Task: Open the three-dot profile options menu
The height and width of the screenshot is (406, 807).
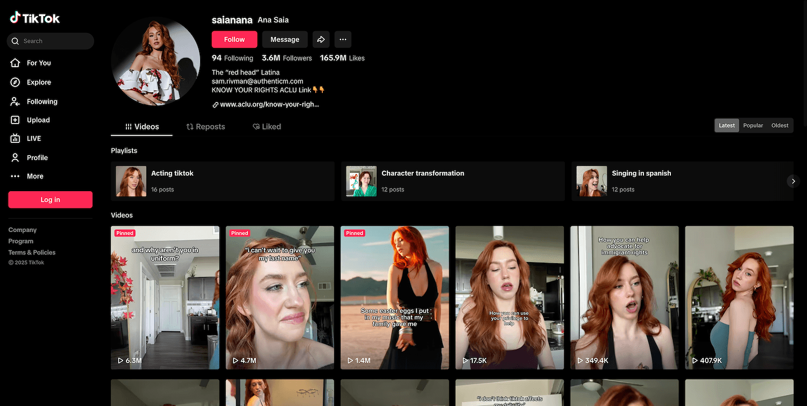Action: click(x=343, y=39)
